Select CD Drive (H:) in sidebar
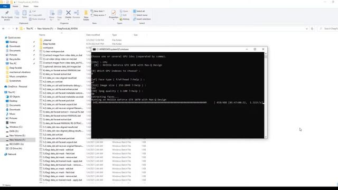 (x=15, y=148)
